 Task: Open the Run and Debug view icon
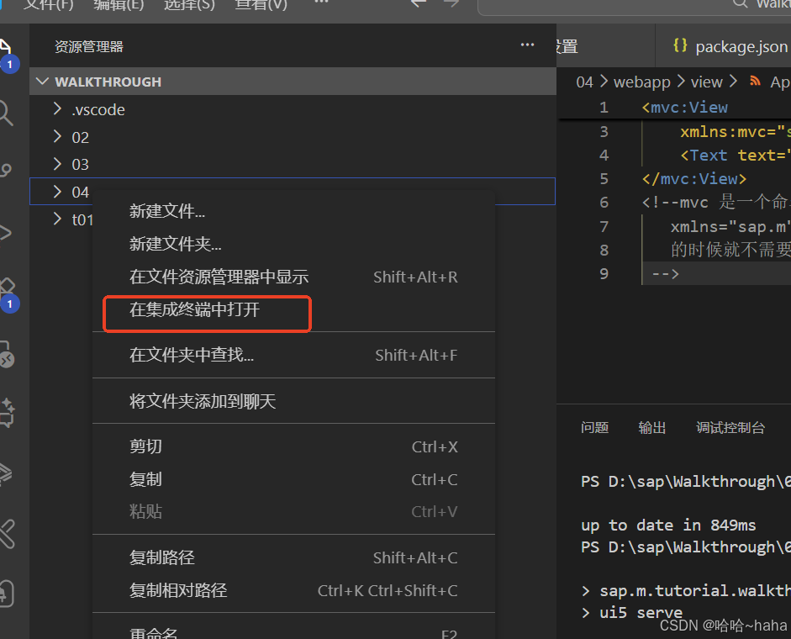pos(5,233)
